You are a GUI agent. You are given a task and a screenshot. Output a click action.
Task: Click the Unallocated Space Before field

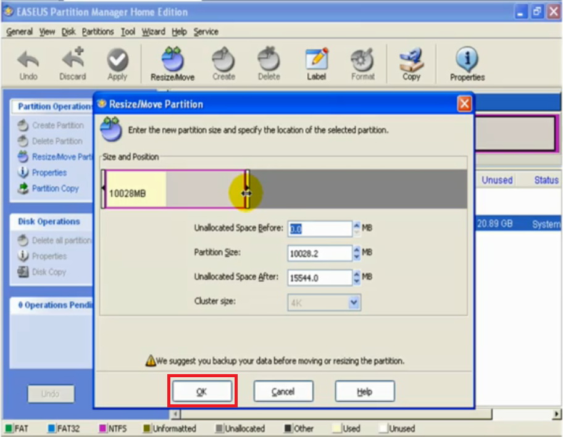point(320,229)
